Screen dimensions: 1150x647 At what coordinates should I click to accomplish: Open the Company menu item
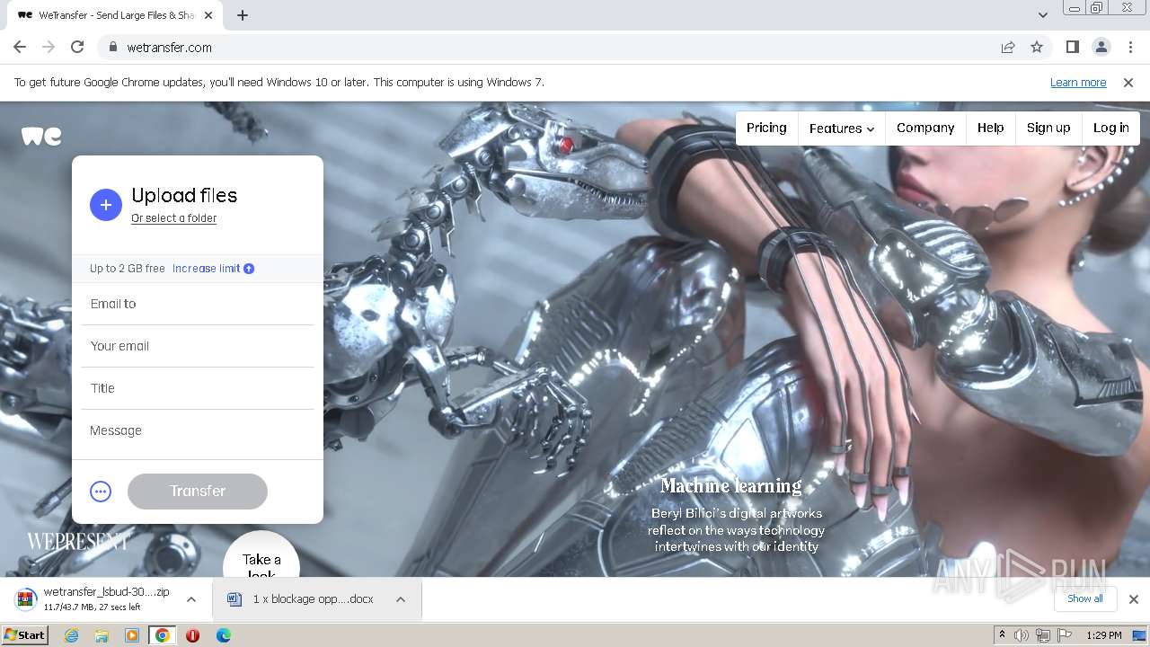(925, 128)
